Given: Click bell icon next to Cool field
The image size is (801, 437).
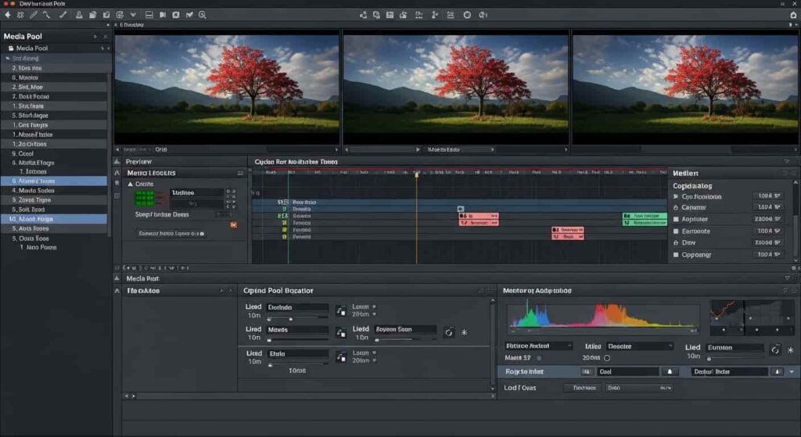Looking at the screenshot, I should point(670,371).
